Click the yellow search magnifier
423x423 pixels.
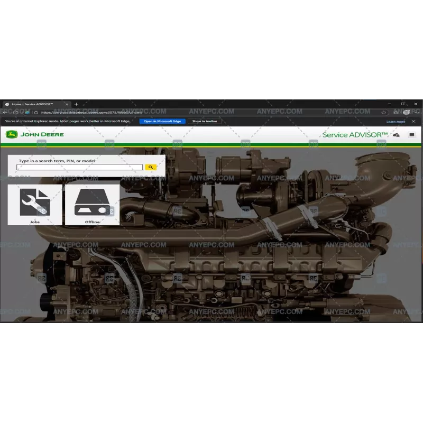151,167
